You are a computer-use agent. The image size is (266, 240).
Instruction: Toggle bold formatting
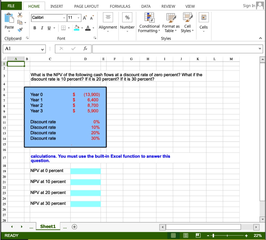35,27
